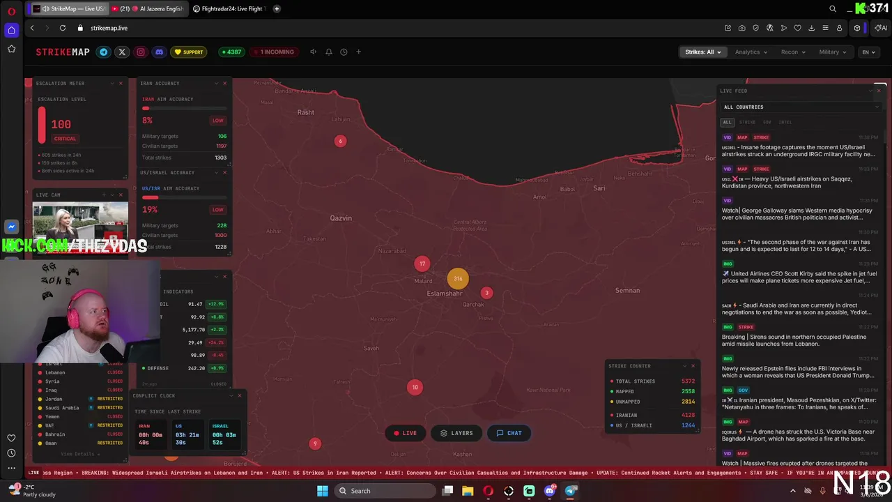Select the ALL tab in Live Feed
Image resolution: width=892 pixels, height=502 pixels.
click(x=727, y=122)
